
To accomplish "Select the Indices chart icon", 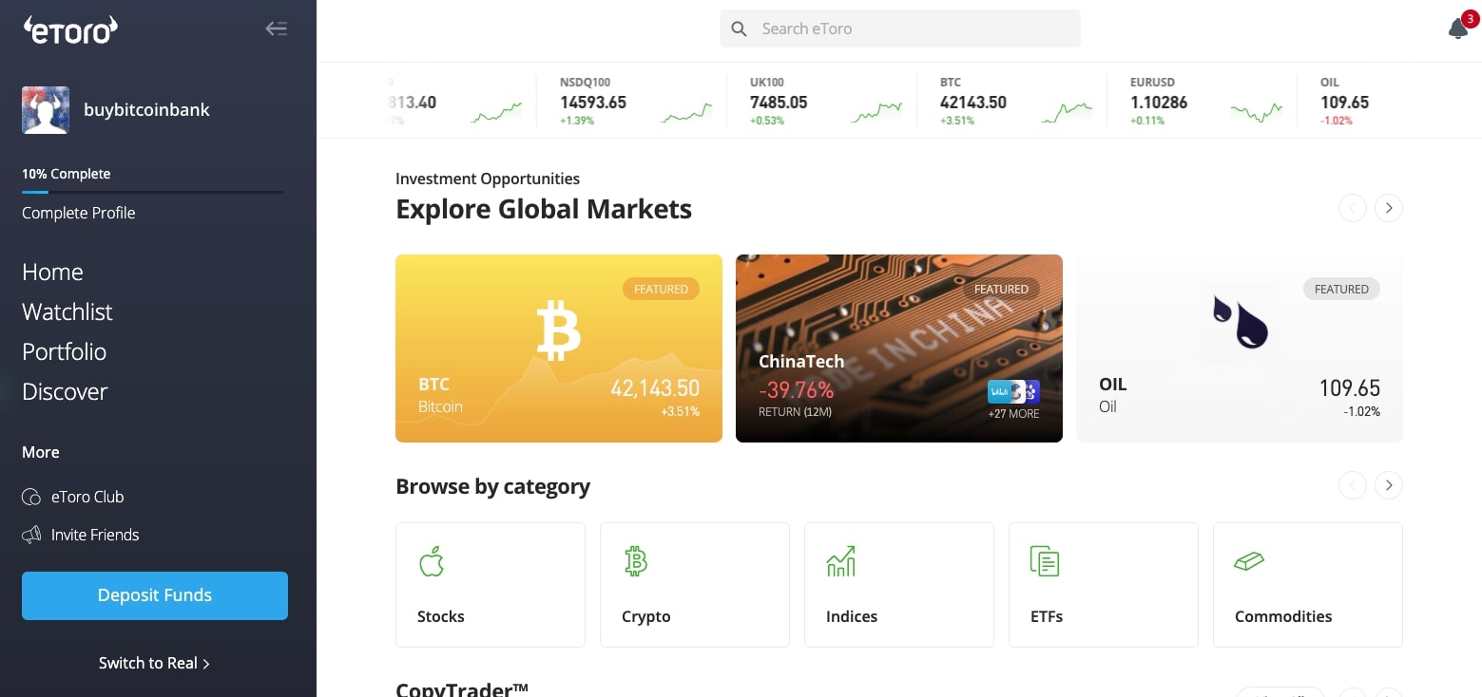I will pos(841,561).
